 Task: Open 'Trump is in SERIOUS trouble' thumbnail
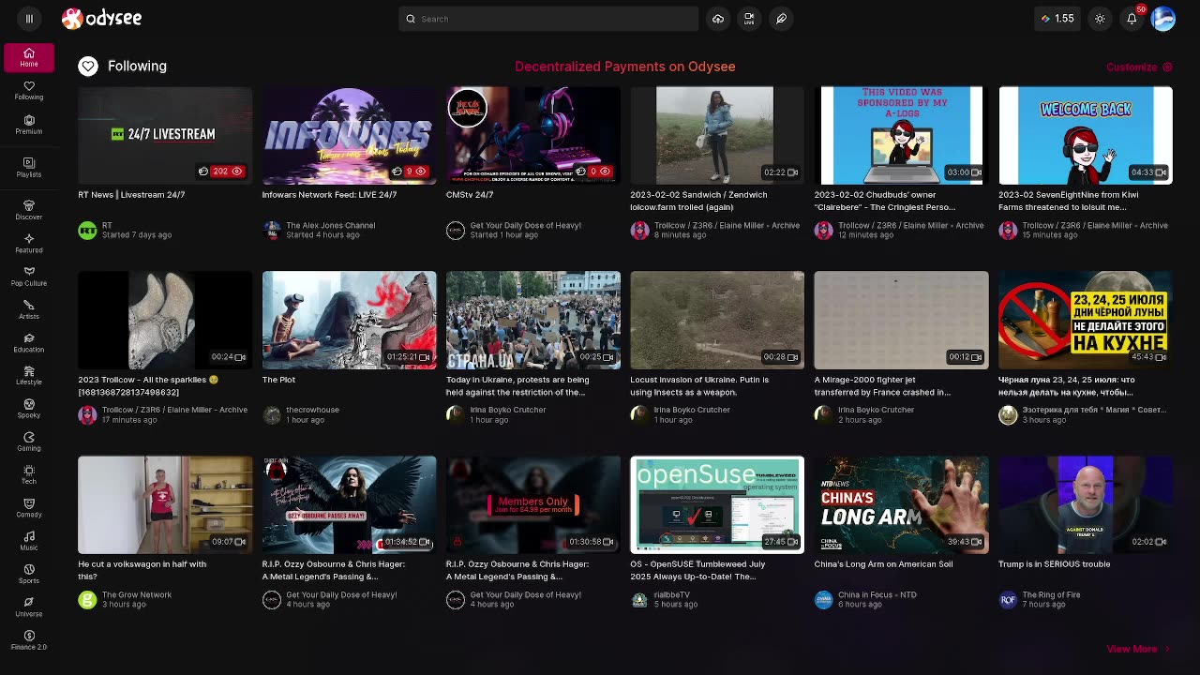[x=1086, y=504]
